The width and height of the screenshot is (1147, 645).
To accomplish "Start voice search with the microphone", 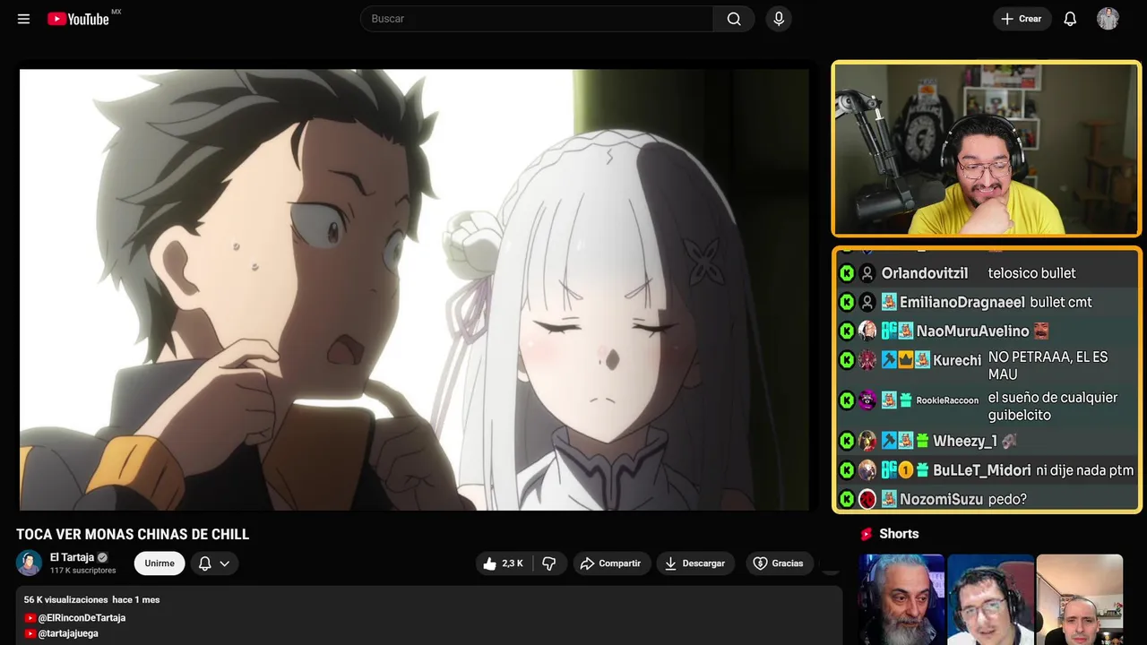I will pos(779,19).
